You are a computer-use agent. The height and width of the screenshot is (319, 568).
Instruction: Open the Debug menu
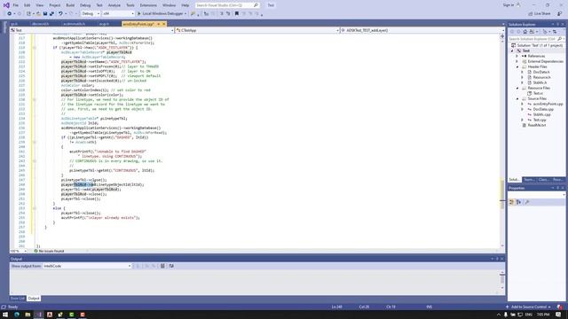tap(85, 5)
